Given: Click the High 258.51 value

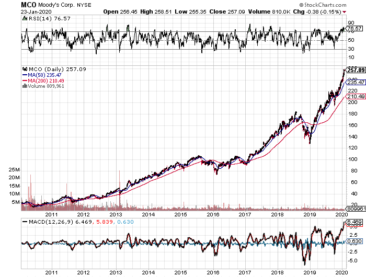Looking at the screenshot, I should (x=156, y=11).
